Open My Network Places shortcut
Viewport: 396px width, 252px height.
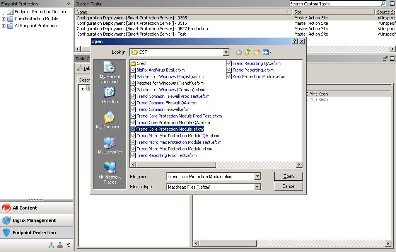point(110,173)
